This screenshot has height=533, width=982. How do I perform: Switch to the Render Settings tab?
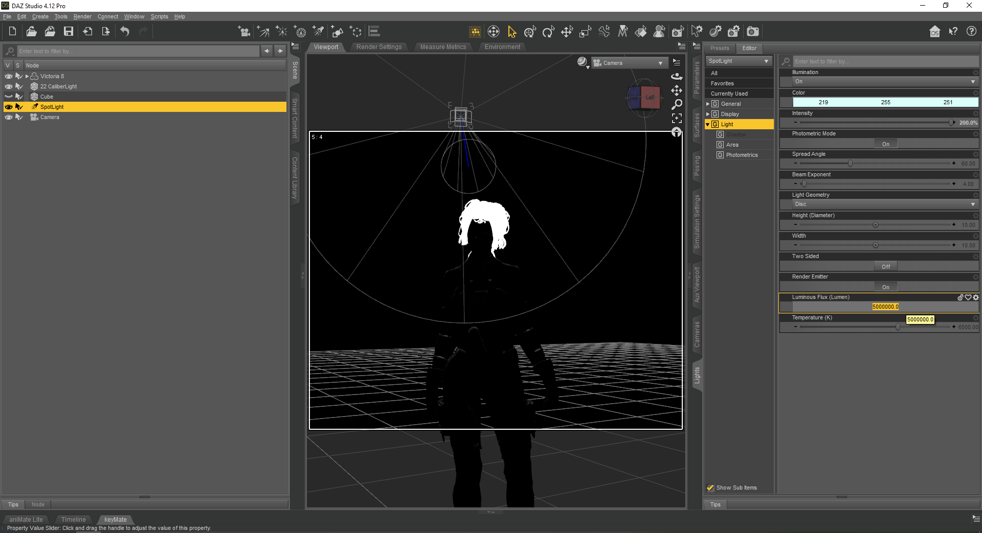click(x=379, y=47)
